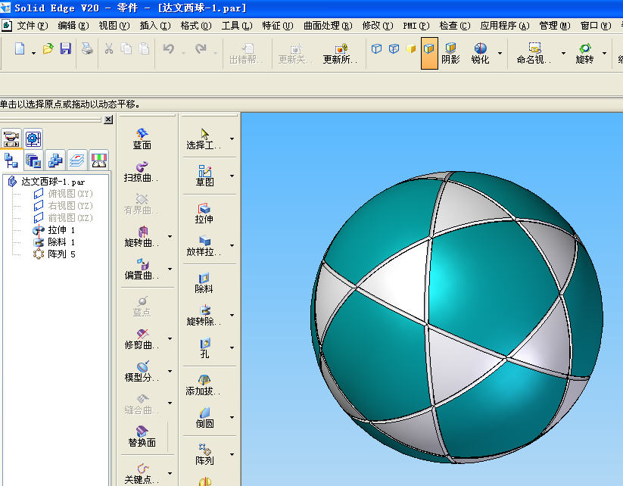Select the 拉伸 1 feature in the tree
Viewport: 623px width, 486px height.
coord(54,230)
